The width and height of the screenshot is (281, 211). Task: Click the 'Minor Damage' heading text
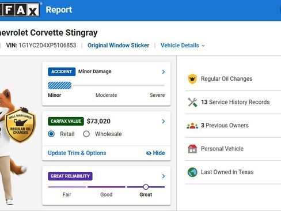(95, 71)
